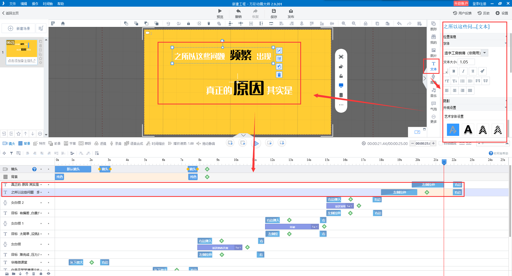This screenshot has width=512, height=276.
Task: Click the delete trash icon in canvas toolbar
Action: [209, 23]
